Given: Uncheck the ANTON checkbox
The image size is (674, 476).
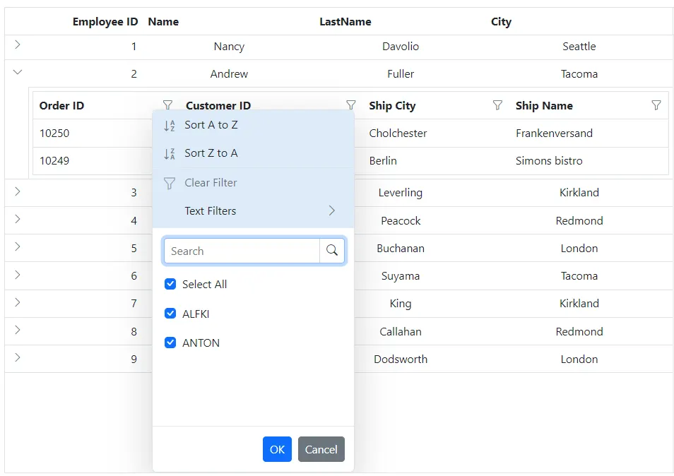Looking at the screenshot, I should coord(170,343).
